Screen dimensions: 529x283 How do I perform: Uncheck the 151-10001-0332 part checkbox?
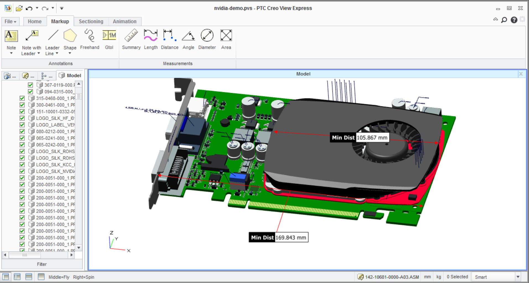(22, 111)
